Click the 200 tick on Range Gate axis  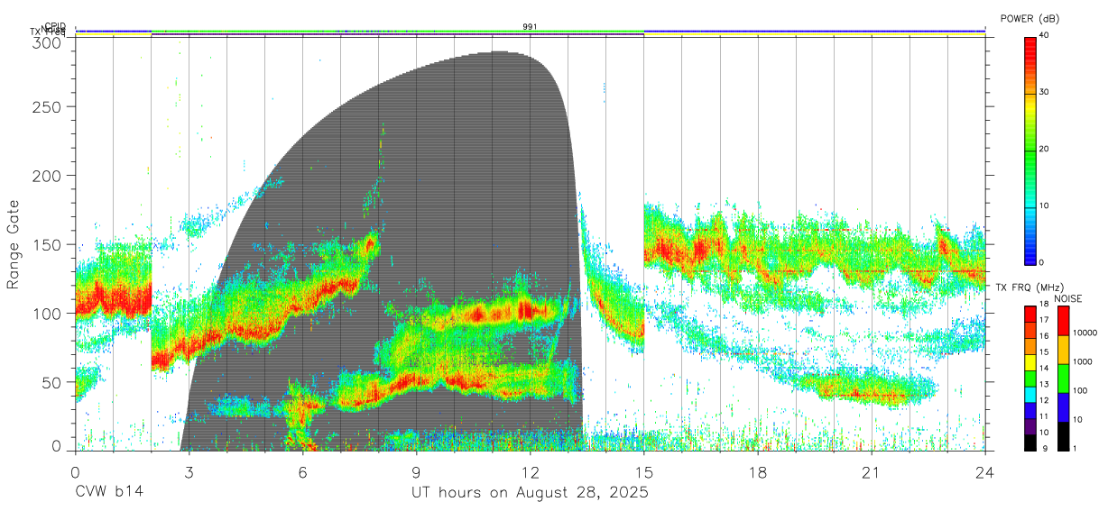45,175
